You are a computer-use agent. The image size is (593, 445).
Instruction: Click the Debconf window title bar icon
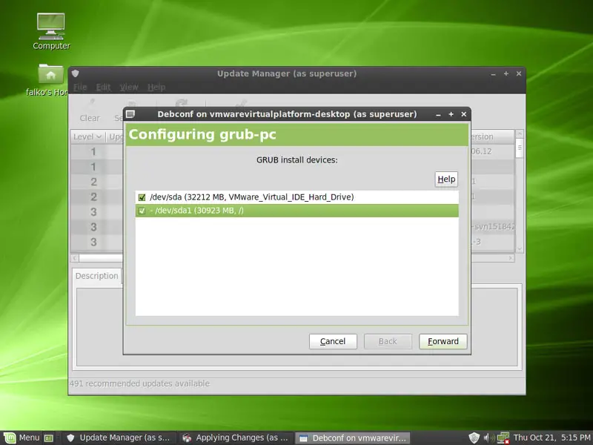click(130, 114)
